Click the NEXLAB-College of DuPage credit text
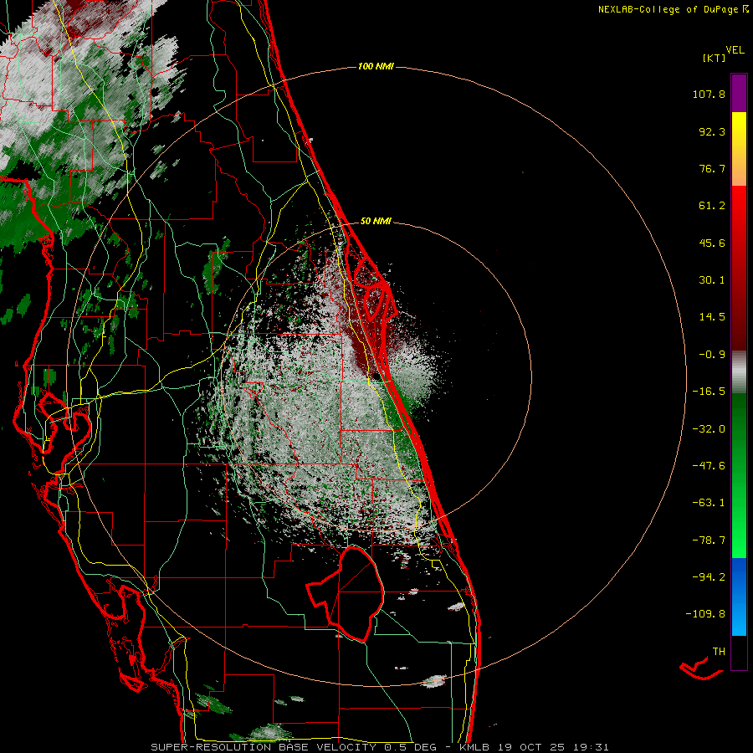This screenshot has height=753, width=753. point(673,9)
